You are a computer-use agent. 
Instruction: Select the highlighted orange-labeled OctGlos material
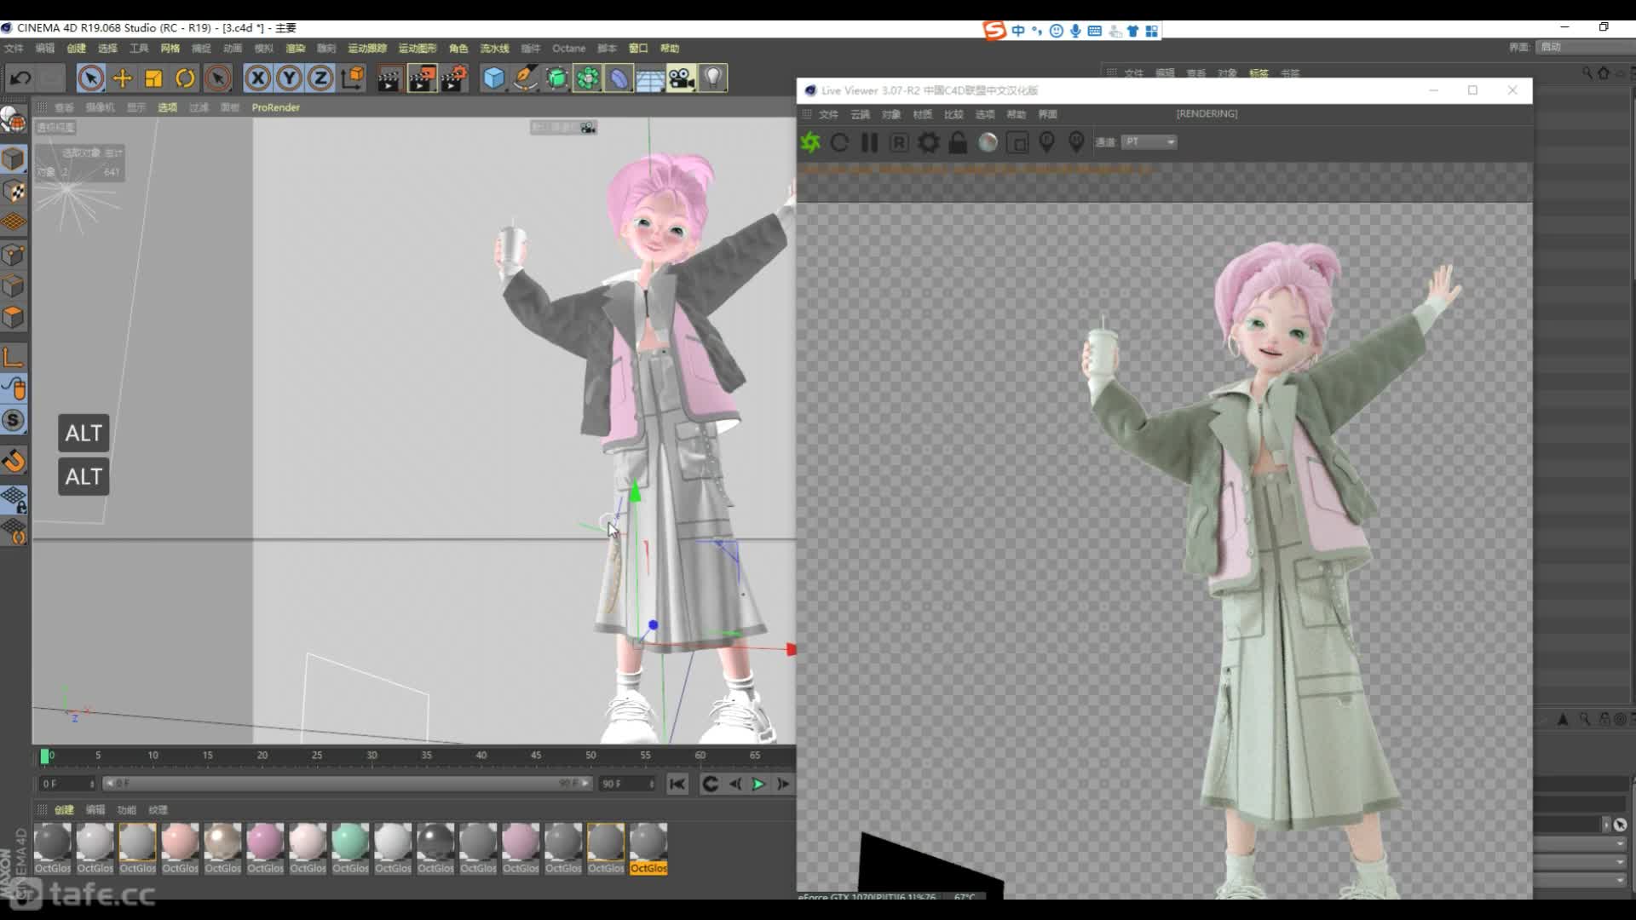[x=648, y=848]
